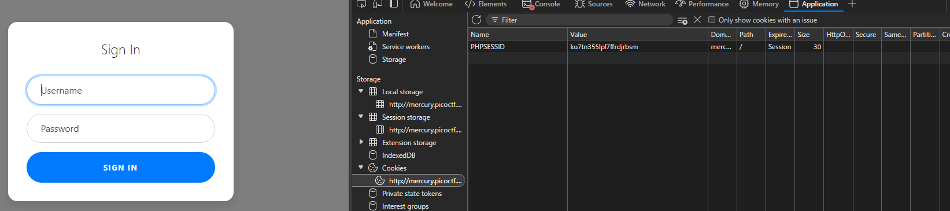
Task: Select Cookies label in Storage tree
Action: coord(394,168)
